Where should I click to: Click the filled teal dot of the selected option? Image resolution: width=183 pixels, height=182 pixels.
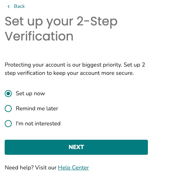pos(8,94)
